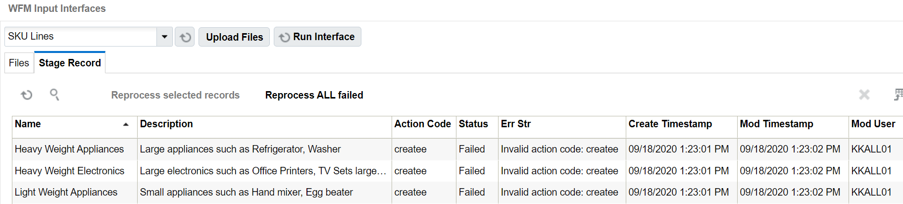Image resolution: width=903 pixels, height=204 pixels.
Task: Click the export icon at toolbar's right edge
Action: pos(898,95)
